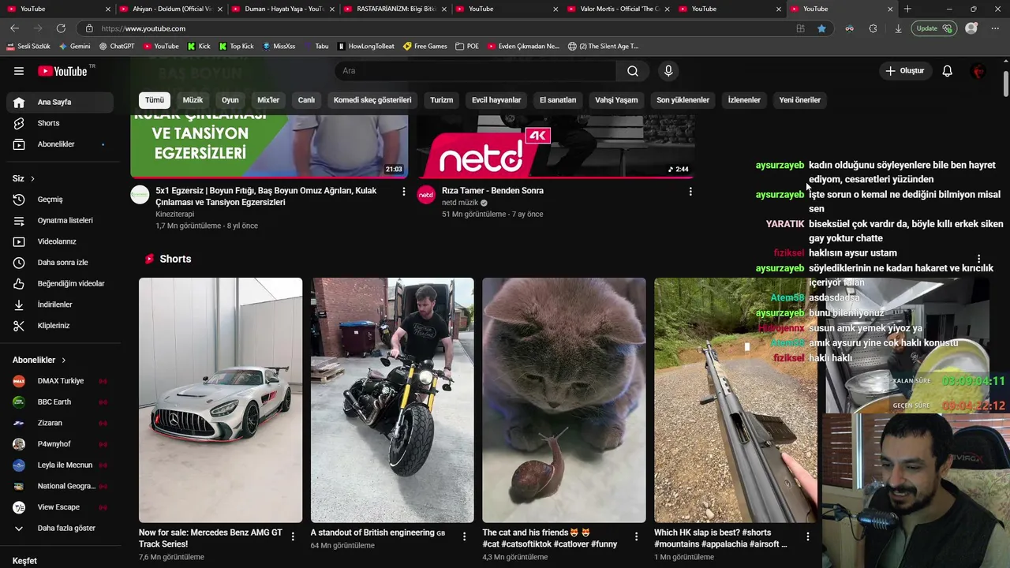
Task: Open browser downloads icon
Action: [x=898, y=28]
